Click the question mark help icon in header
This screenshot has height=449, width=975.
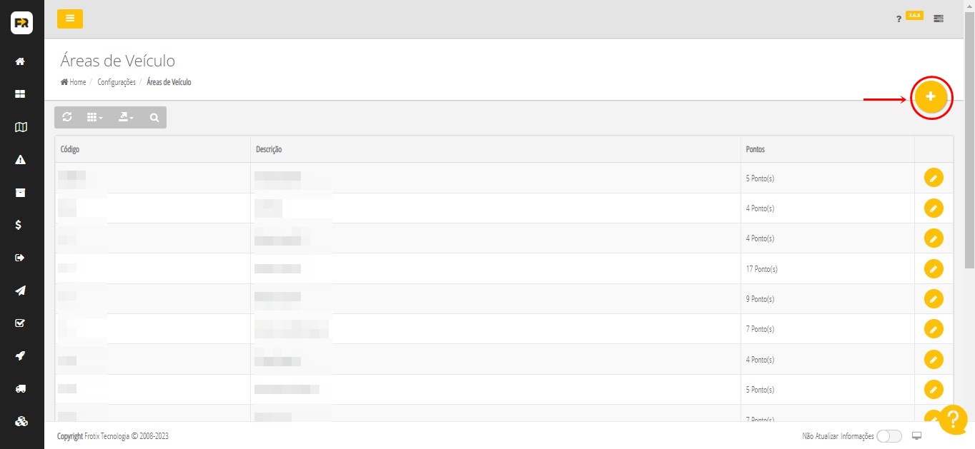tap(899, 19)
